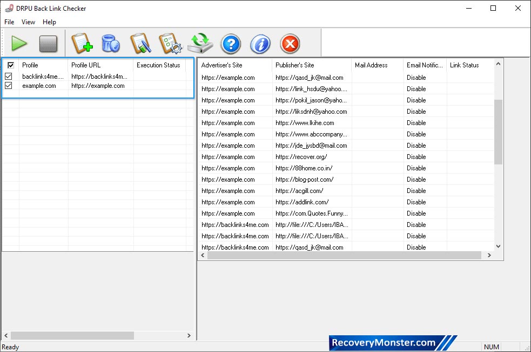Uncheck the backlinks4me profile checkbox
531x352 pixels.
point(8,75)
